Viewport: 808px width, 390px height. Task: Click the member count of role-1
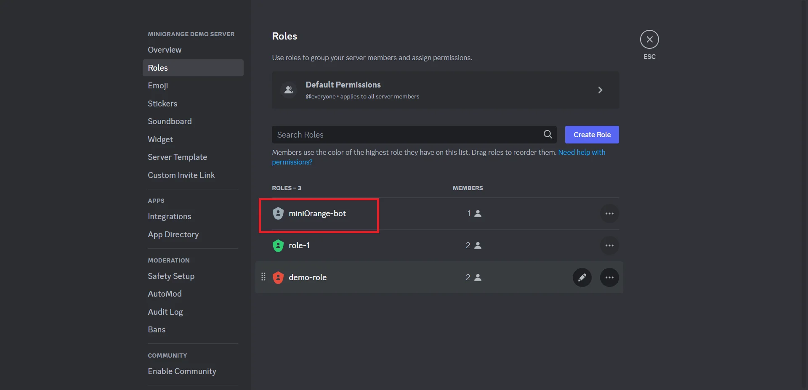pos(473,246)
